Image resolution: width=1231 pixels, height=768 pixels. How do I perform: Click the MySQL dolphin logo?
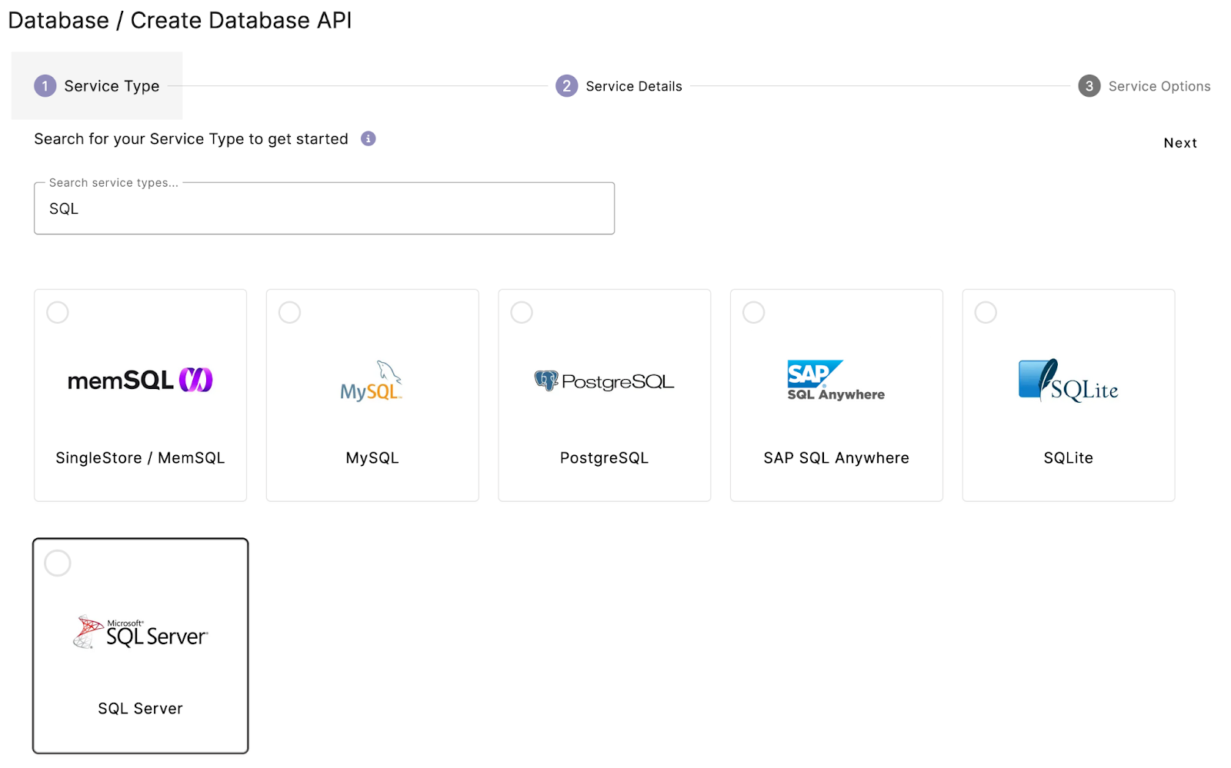pos(372,381)
